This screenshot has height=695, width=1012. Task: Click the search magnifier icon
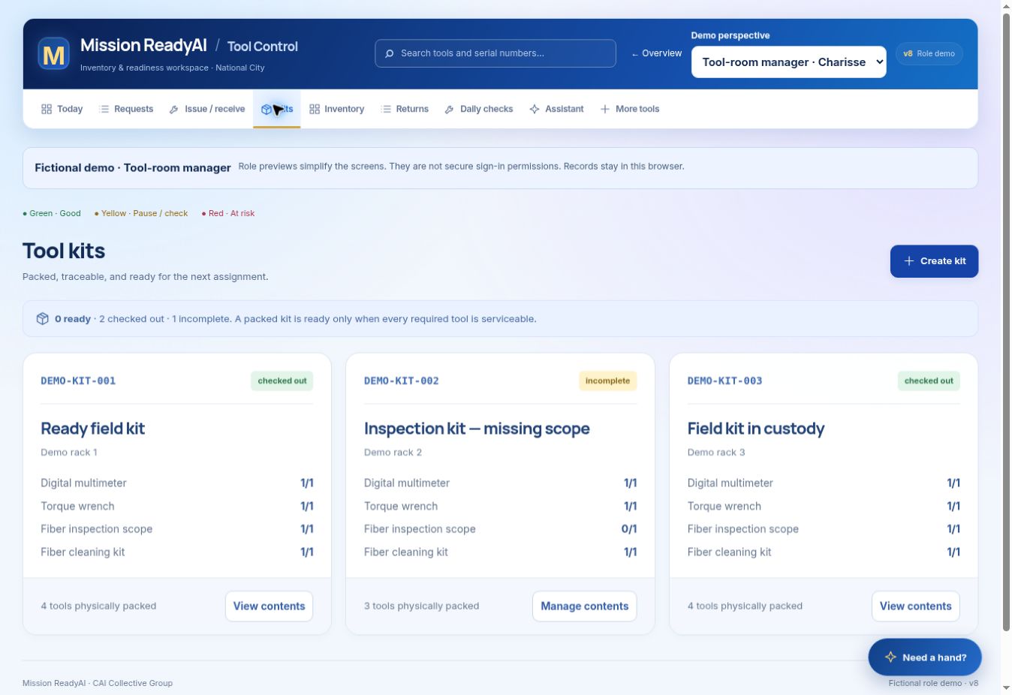[x=390, y=53]
